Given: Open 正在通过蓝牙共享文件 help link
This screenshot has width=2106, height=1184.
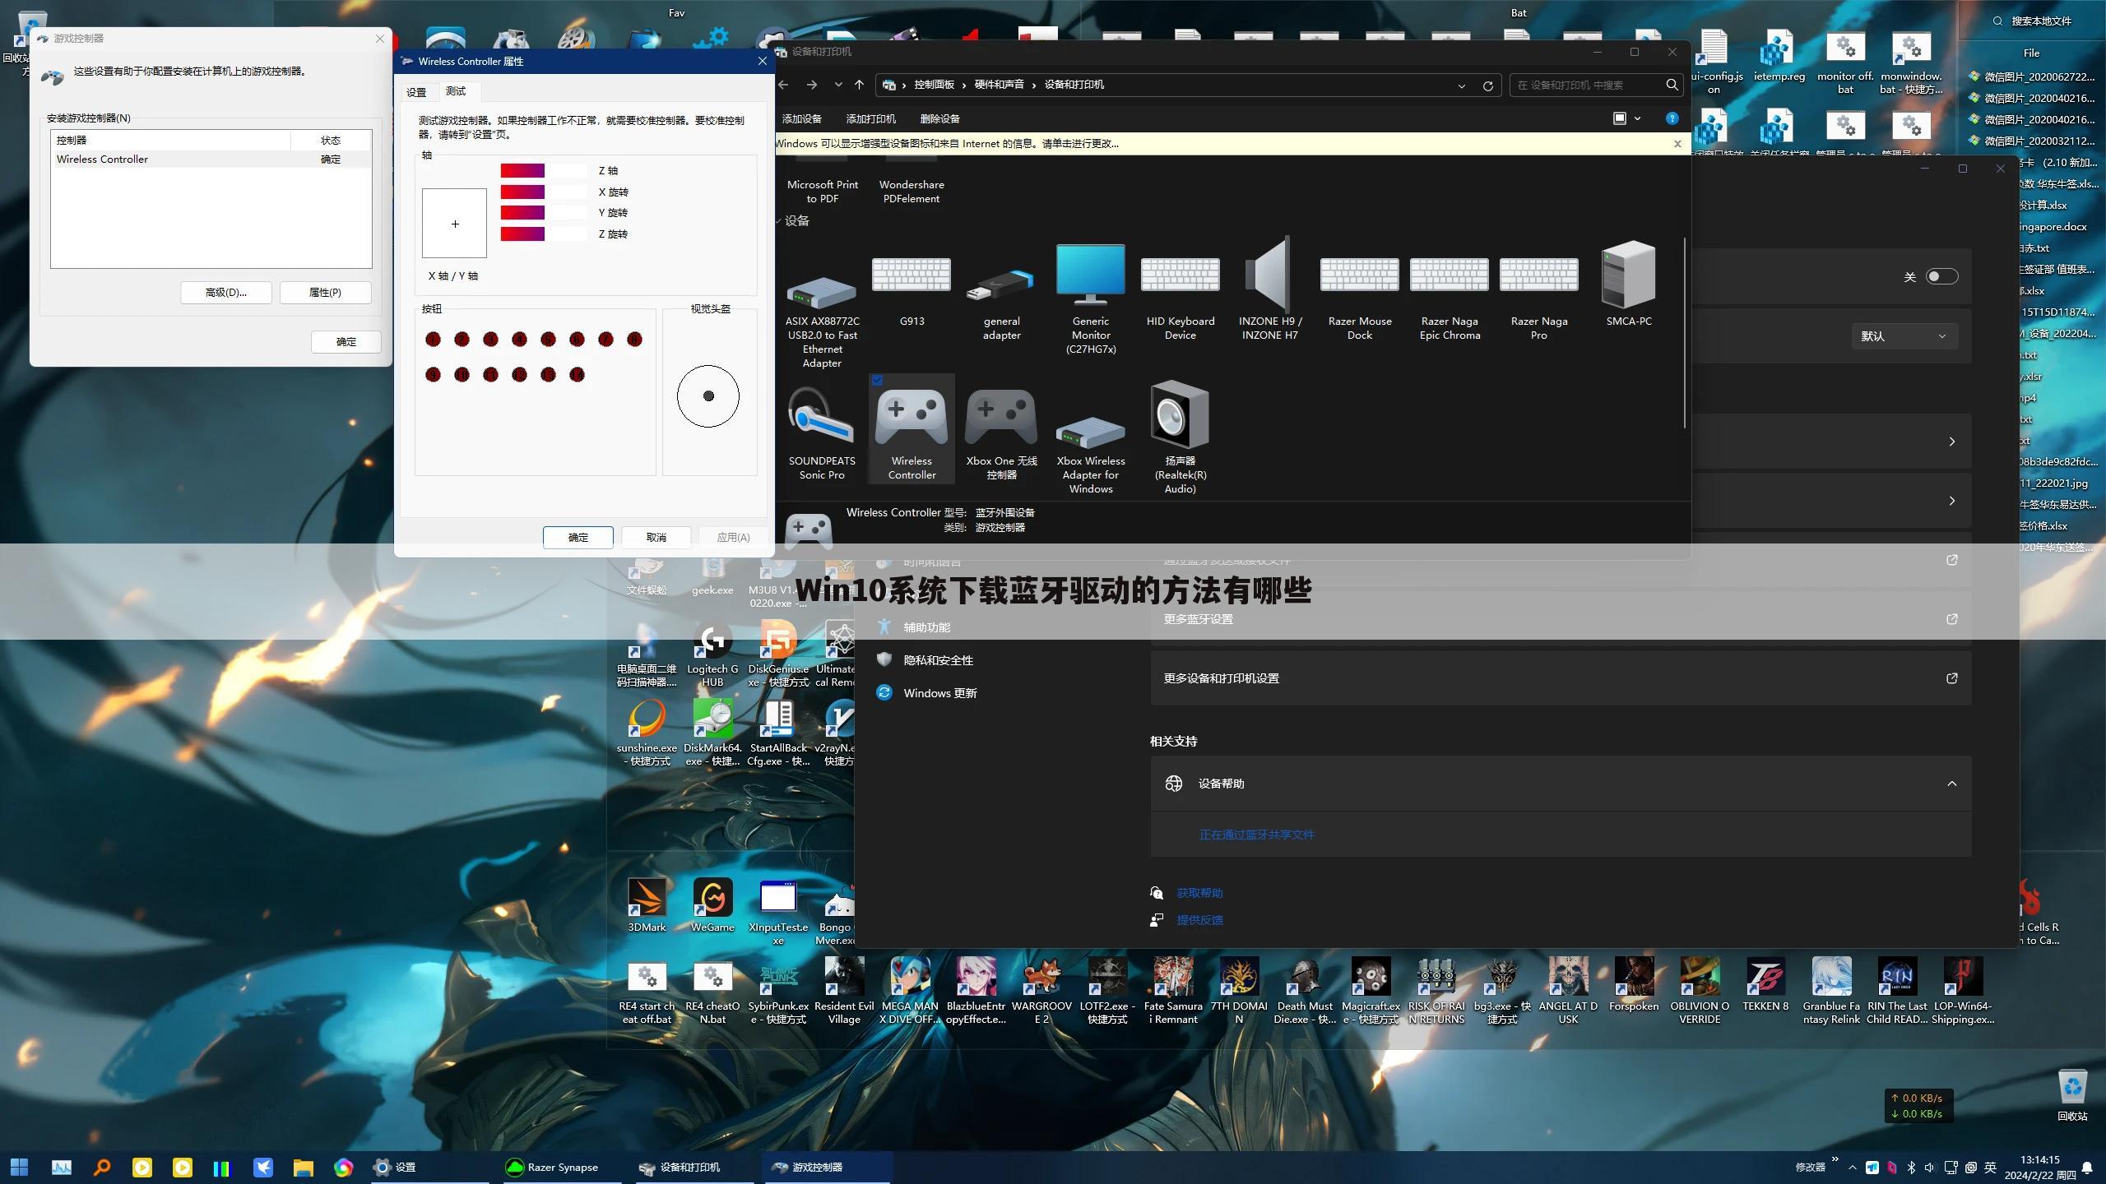Looking at the screenshot, I should (x=1256, y=835).
